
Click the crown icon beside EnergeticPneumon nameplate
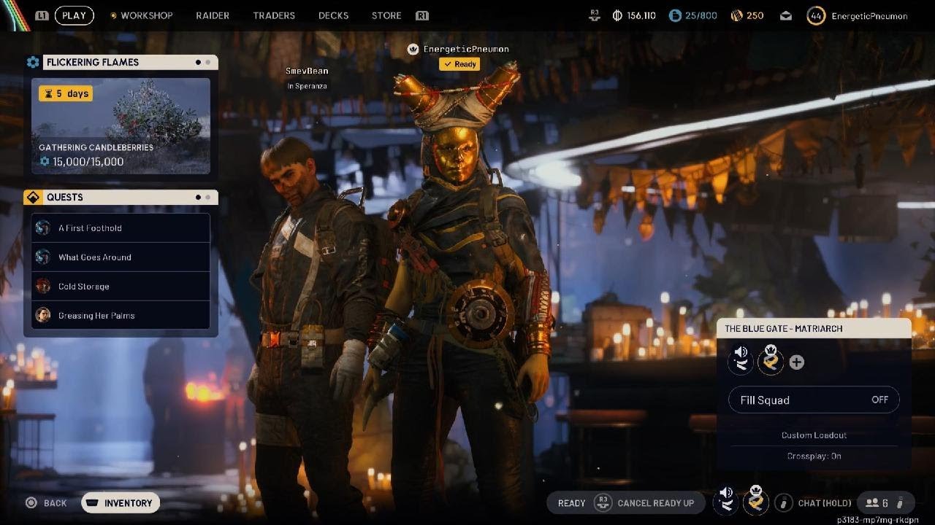413,49
